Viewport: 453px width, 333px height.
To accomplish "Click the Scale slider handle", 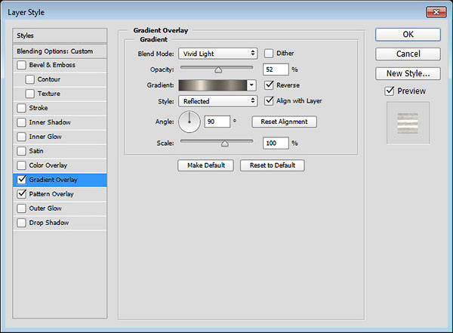I will tap(225, 143).
